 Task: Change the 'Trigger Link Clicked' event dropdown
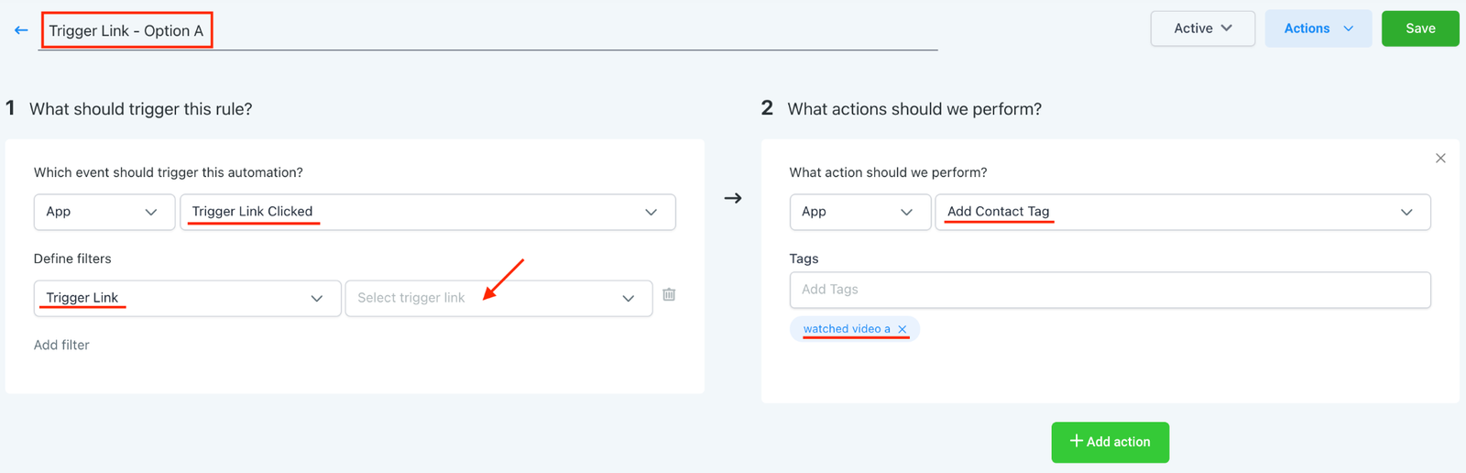(427, 212)
